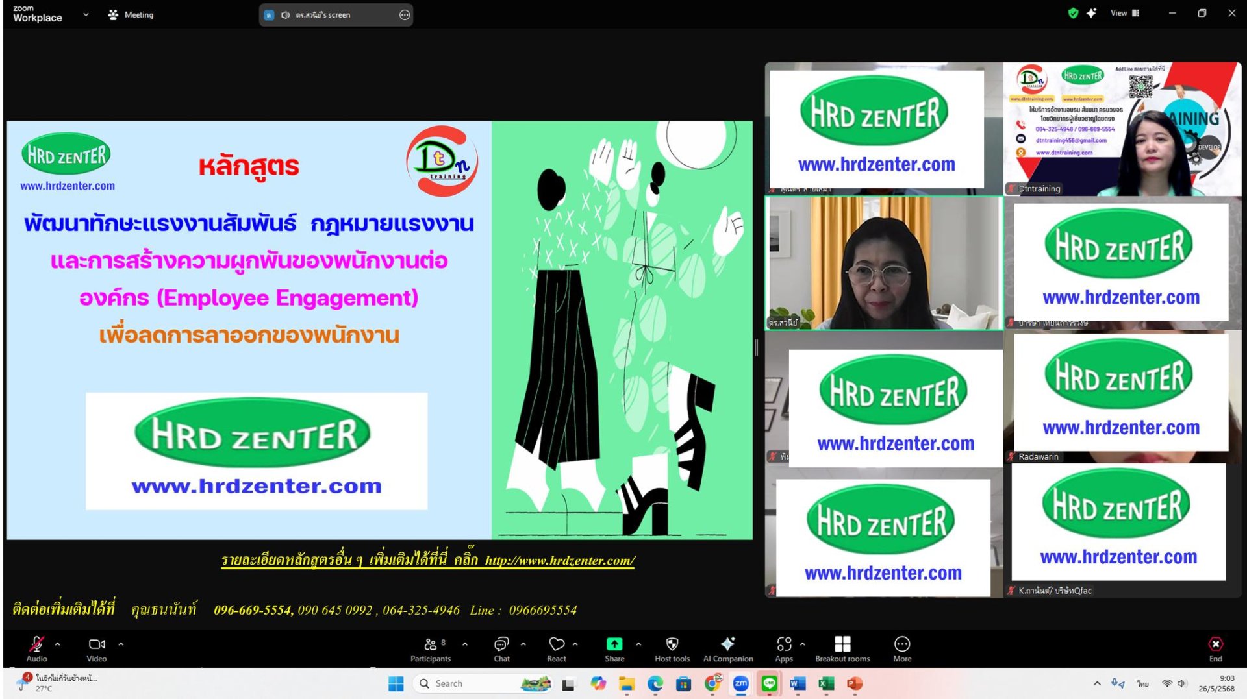The width and height of the screenshot is (1247, 699).
Task: Open Copilot from the taskbar
Action: point(598,683)
